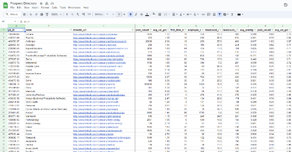Click the undo icon in toolbar

[31, 14]
